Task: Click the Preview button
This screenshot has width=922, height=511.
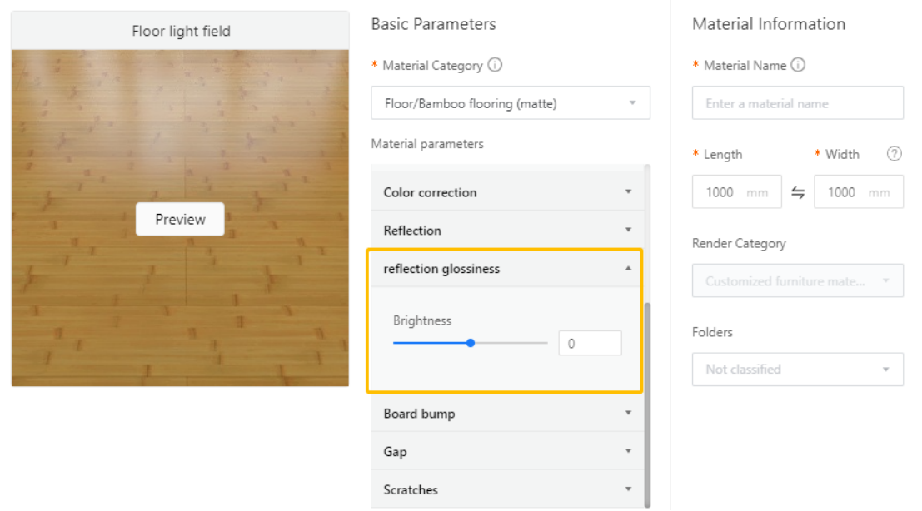Action: click(180, 219)
